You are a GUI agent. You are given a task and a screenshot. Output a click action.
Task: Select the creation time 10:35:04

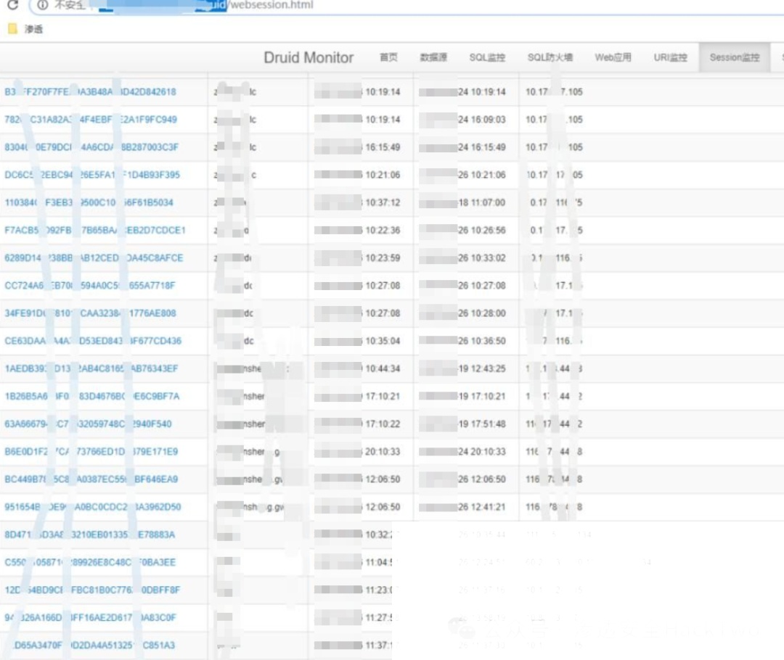(x=383, y=341)
